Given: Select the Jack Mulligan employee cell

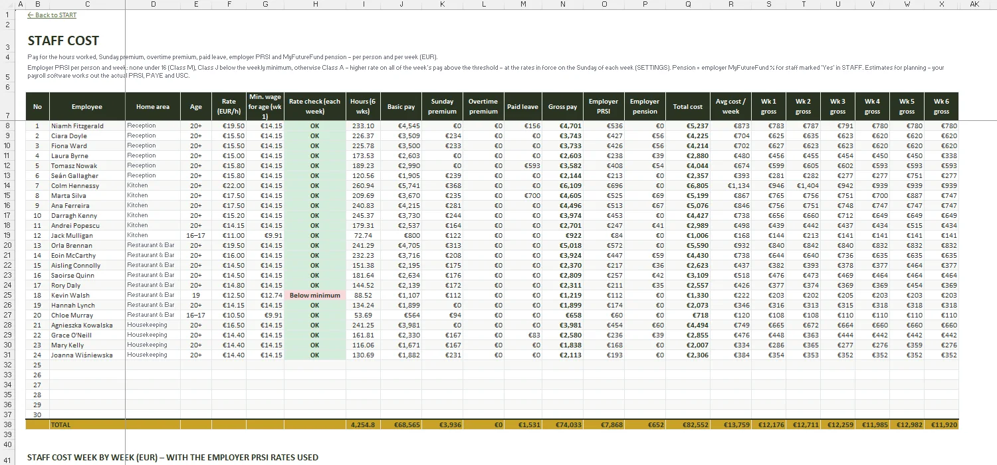Looking at the screenshot, I should tap(87, 235).
